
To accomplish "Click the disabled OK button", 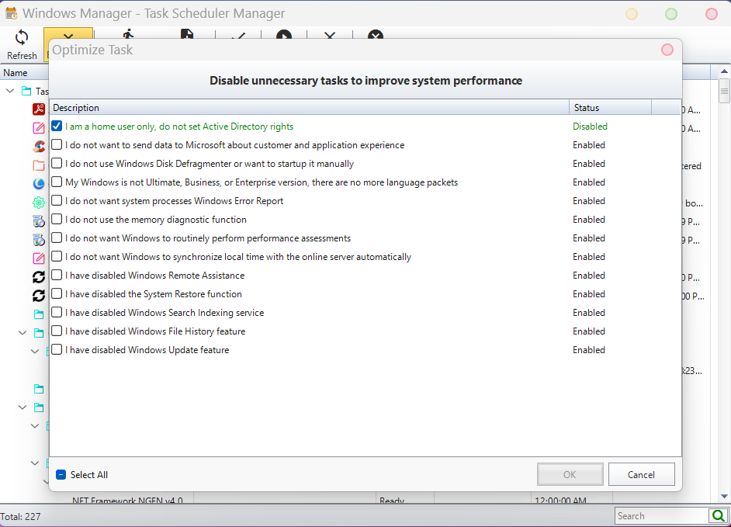I will (x=570, y=474).
